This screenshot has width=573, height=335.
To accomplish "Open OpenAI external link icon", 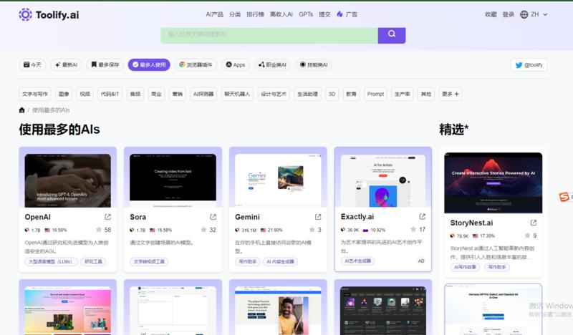I will tap(108, 217).
